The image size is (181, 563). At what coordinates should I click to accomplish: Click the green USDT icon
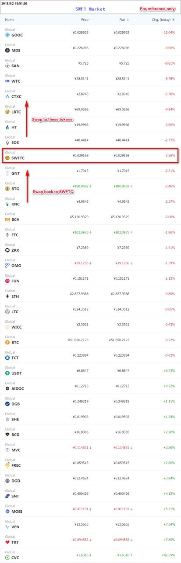pyautogui.click(x=7, y=373)
